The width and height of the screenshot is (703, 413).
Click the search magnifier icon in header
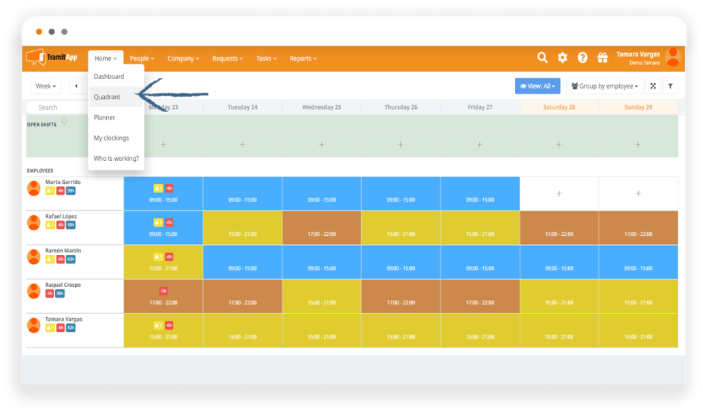coord(542,58)
